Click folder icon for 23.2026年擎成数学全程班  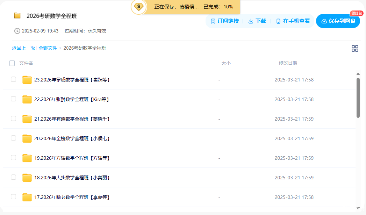[27, 80]
